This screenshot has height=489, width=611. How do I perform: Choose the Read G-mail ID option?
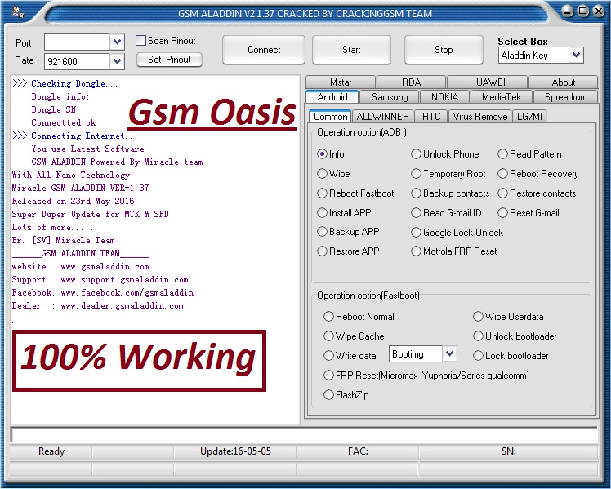click(416, 212)
